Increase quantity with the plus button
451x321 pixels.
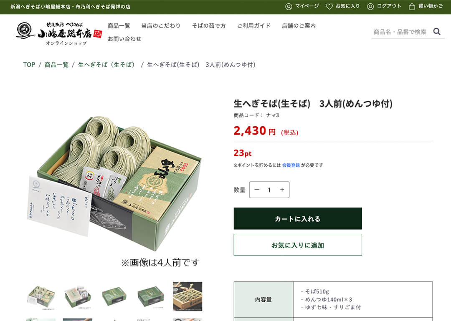point(282,190)
